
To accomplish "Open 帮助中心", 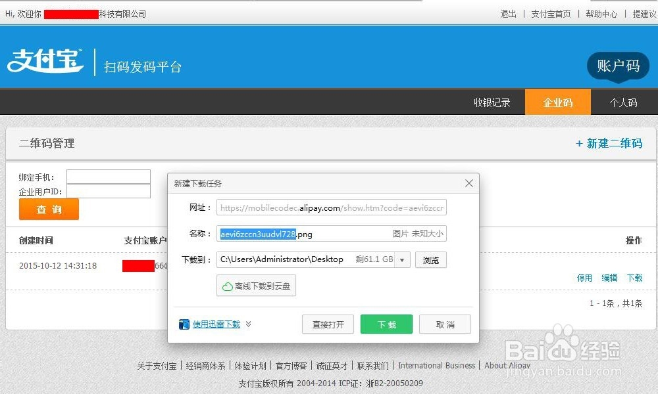I will pyautogui.click(x=601, y=14).
